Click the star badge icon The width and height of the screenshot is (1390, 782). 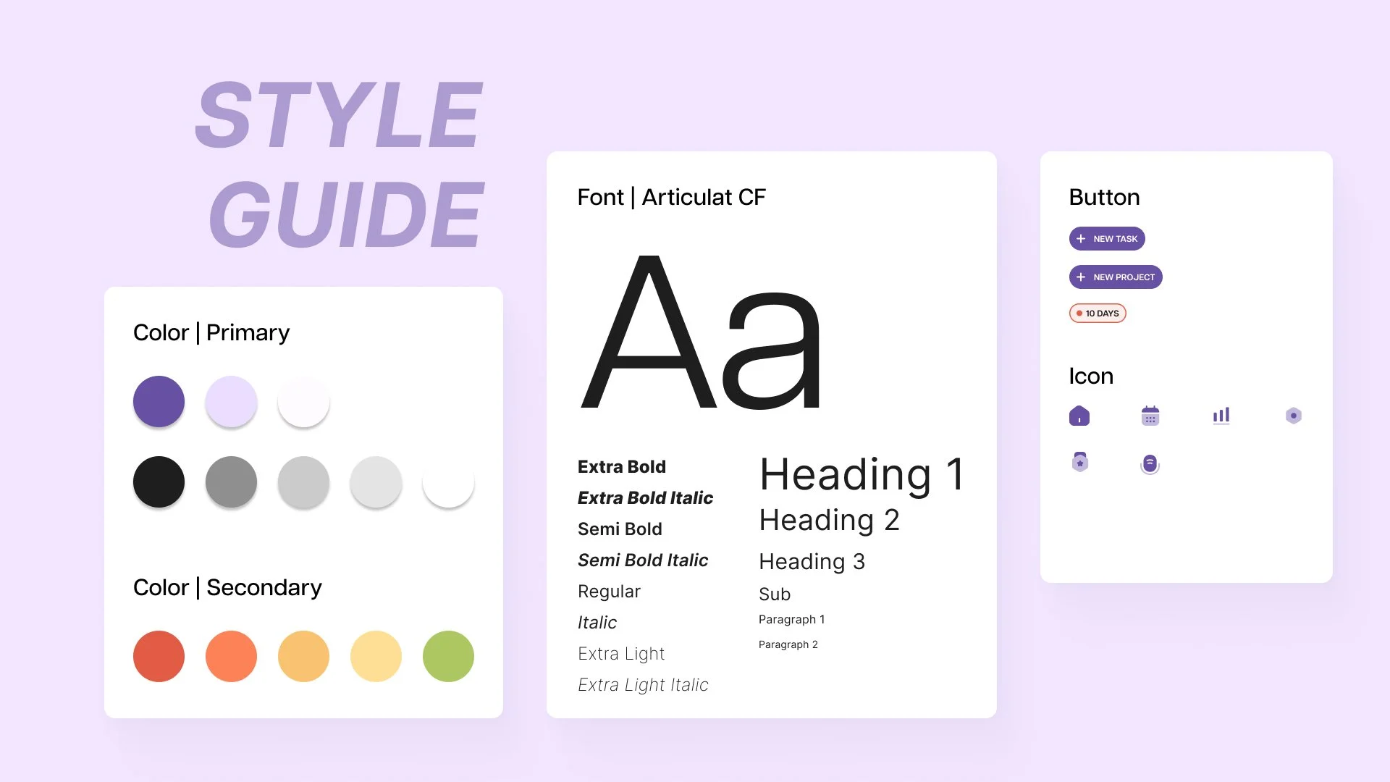click(x=1079, y=462)
